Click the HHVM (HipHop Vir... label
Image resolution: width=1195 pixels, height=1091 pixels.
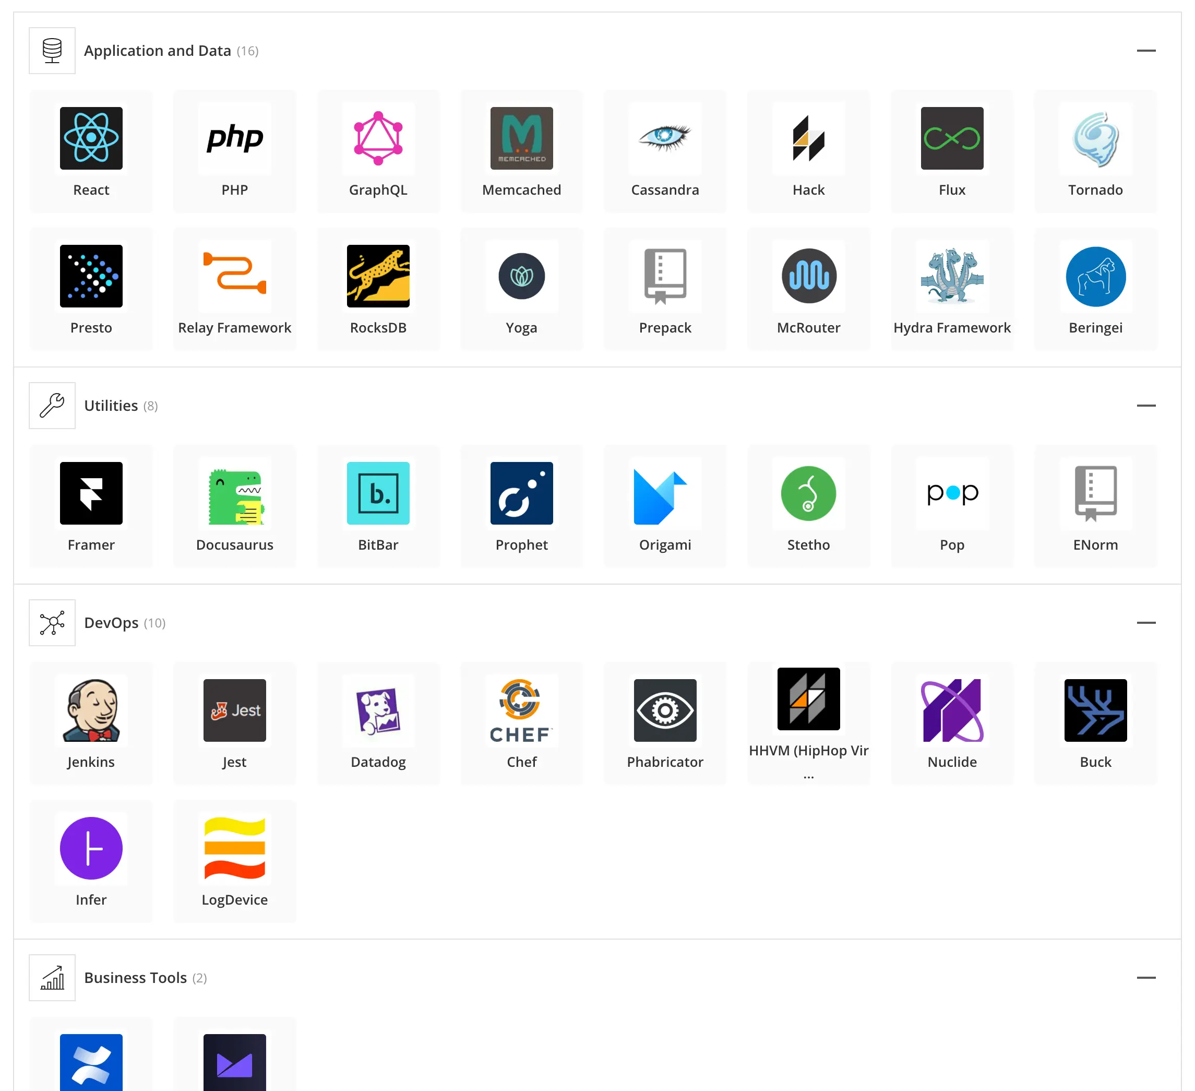(x=808, y=751)
